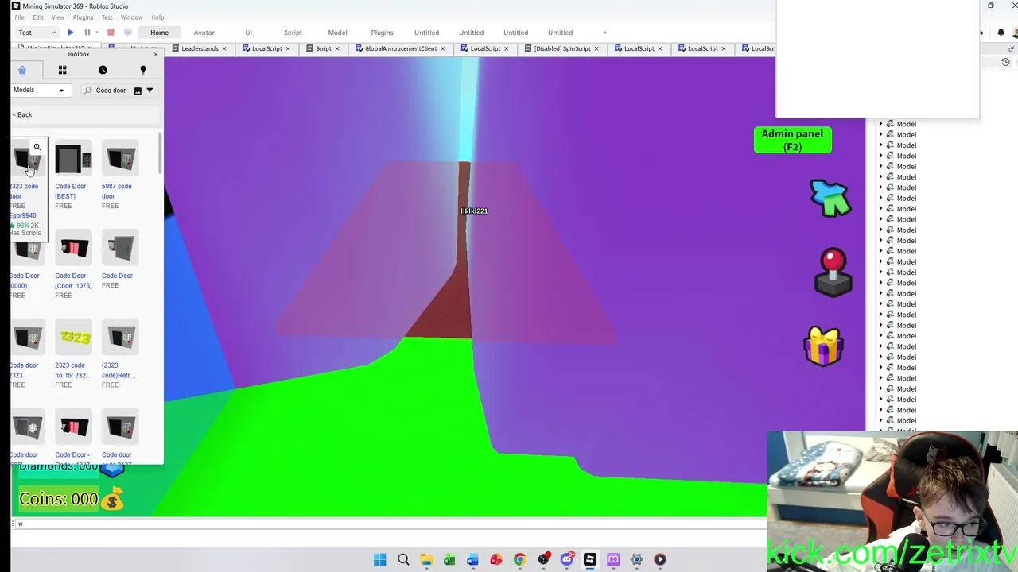Switch to the Model ribbon tab

[337, 33]
